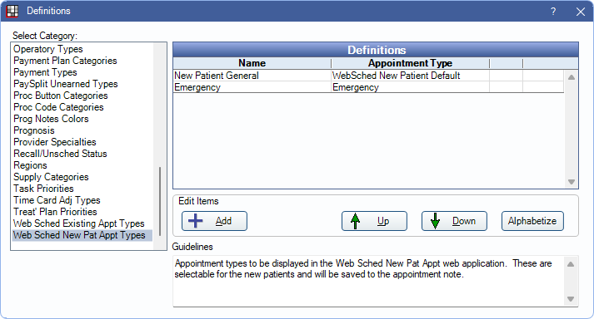
Task: Click the question mark help icon
Action: 553,12
